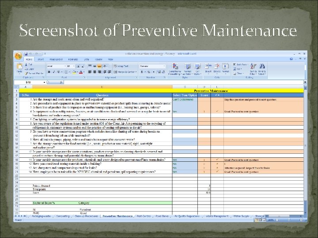Screen dimensions: 318x238
Task: Open the round Office button menu
Action: 18,56
